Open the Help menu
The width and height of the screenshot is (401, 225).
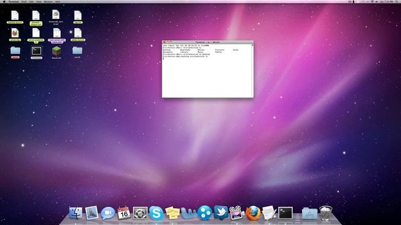point(58,1)
